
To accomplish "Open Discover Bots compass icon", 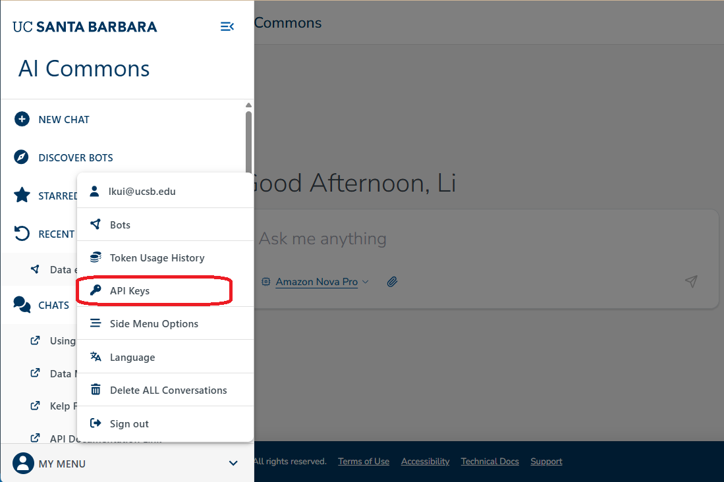I will (x=21, y=157).
